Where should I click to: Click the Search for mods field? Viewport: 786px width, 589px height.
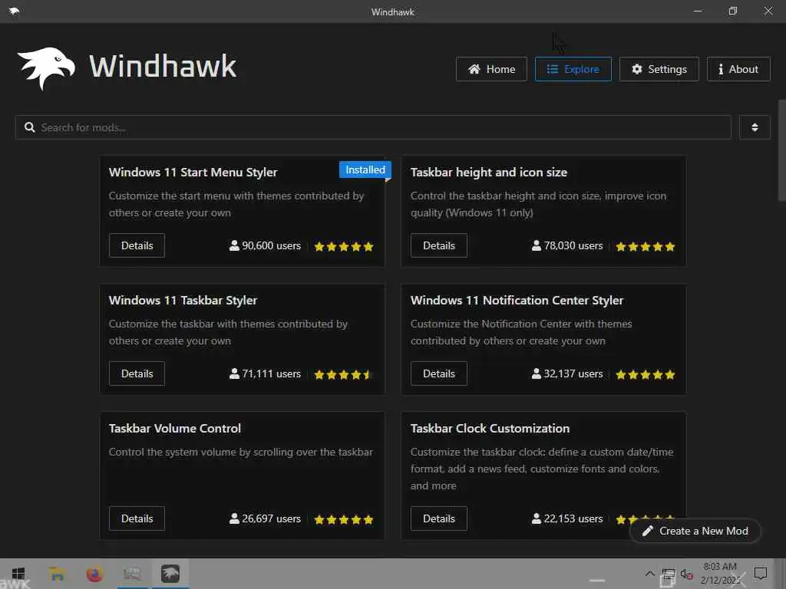[x=374, y=127]
